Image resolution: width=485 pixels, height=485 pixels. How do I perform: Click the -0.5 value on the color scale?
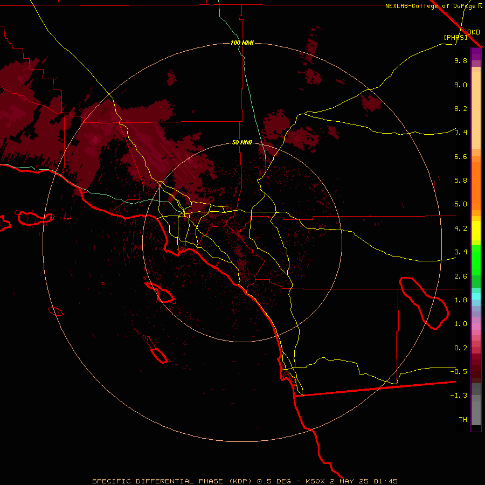(x=459, y=372)
